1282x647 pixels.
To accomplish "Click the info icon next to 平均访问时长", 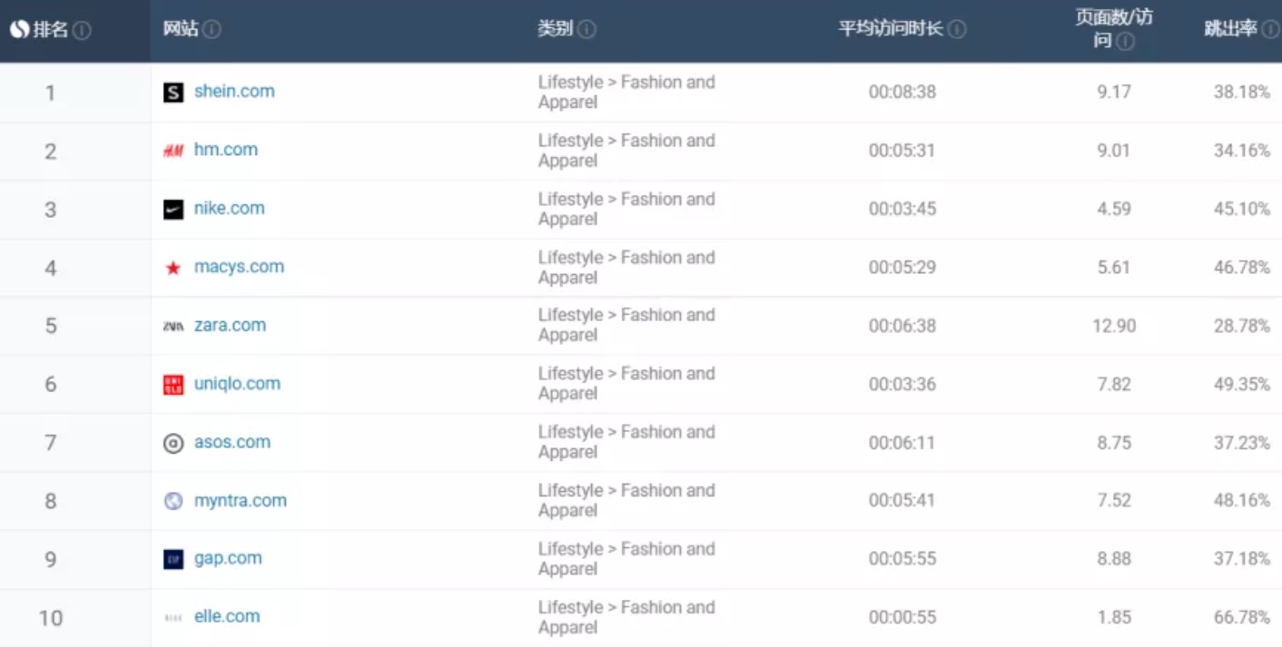I will (957, 30).
